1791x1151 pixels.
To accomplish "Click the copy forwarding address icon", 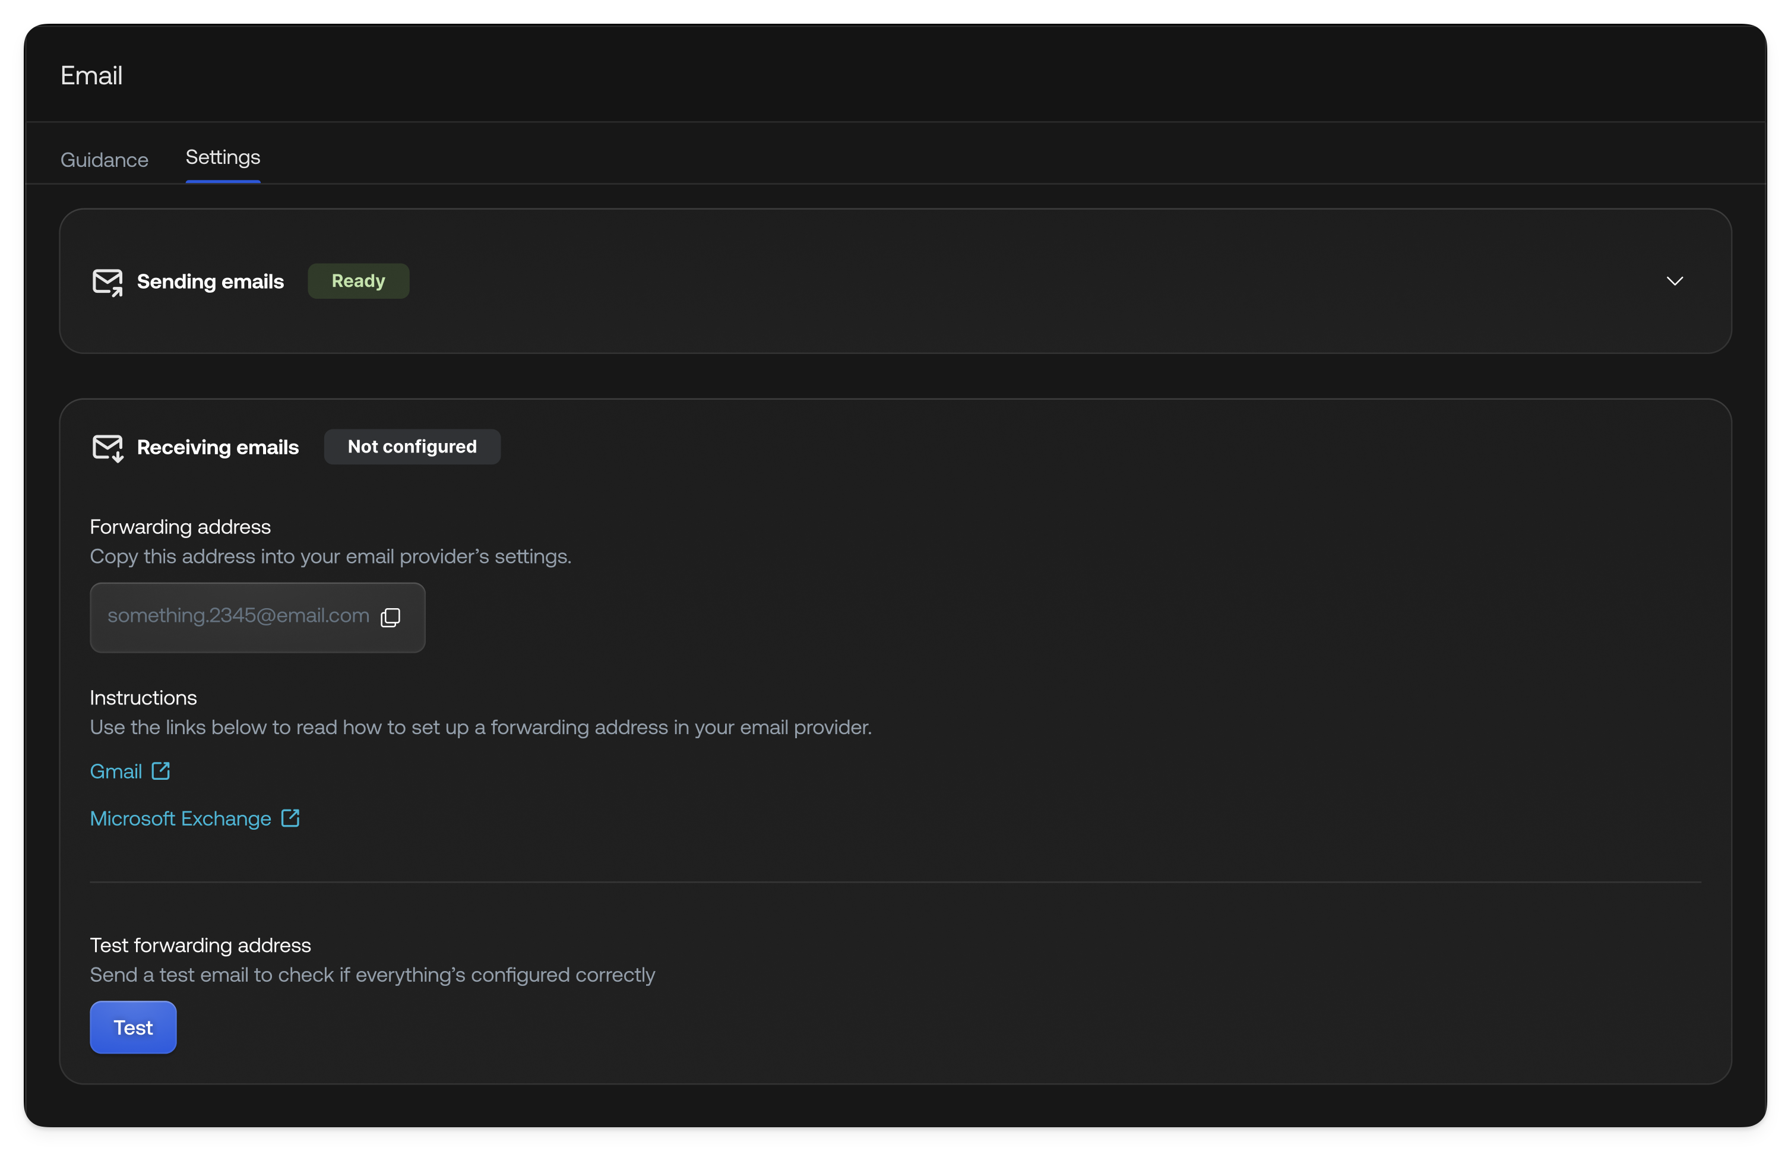I will click(x=390, y=617).
